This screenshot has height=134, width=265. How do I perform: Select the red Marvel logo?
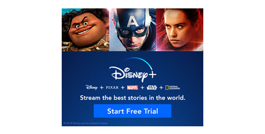click(132, 87)
